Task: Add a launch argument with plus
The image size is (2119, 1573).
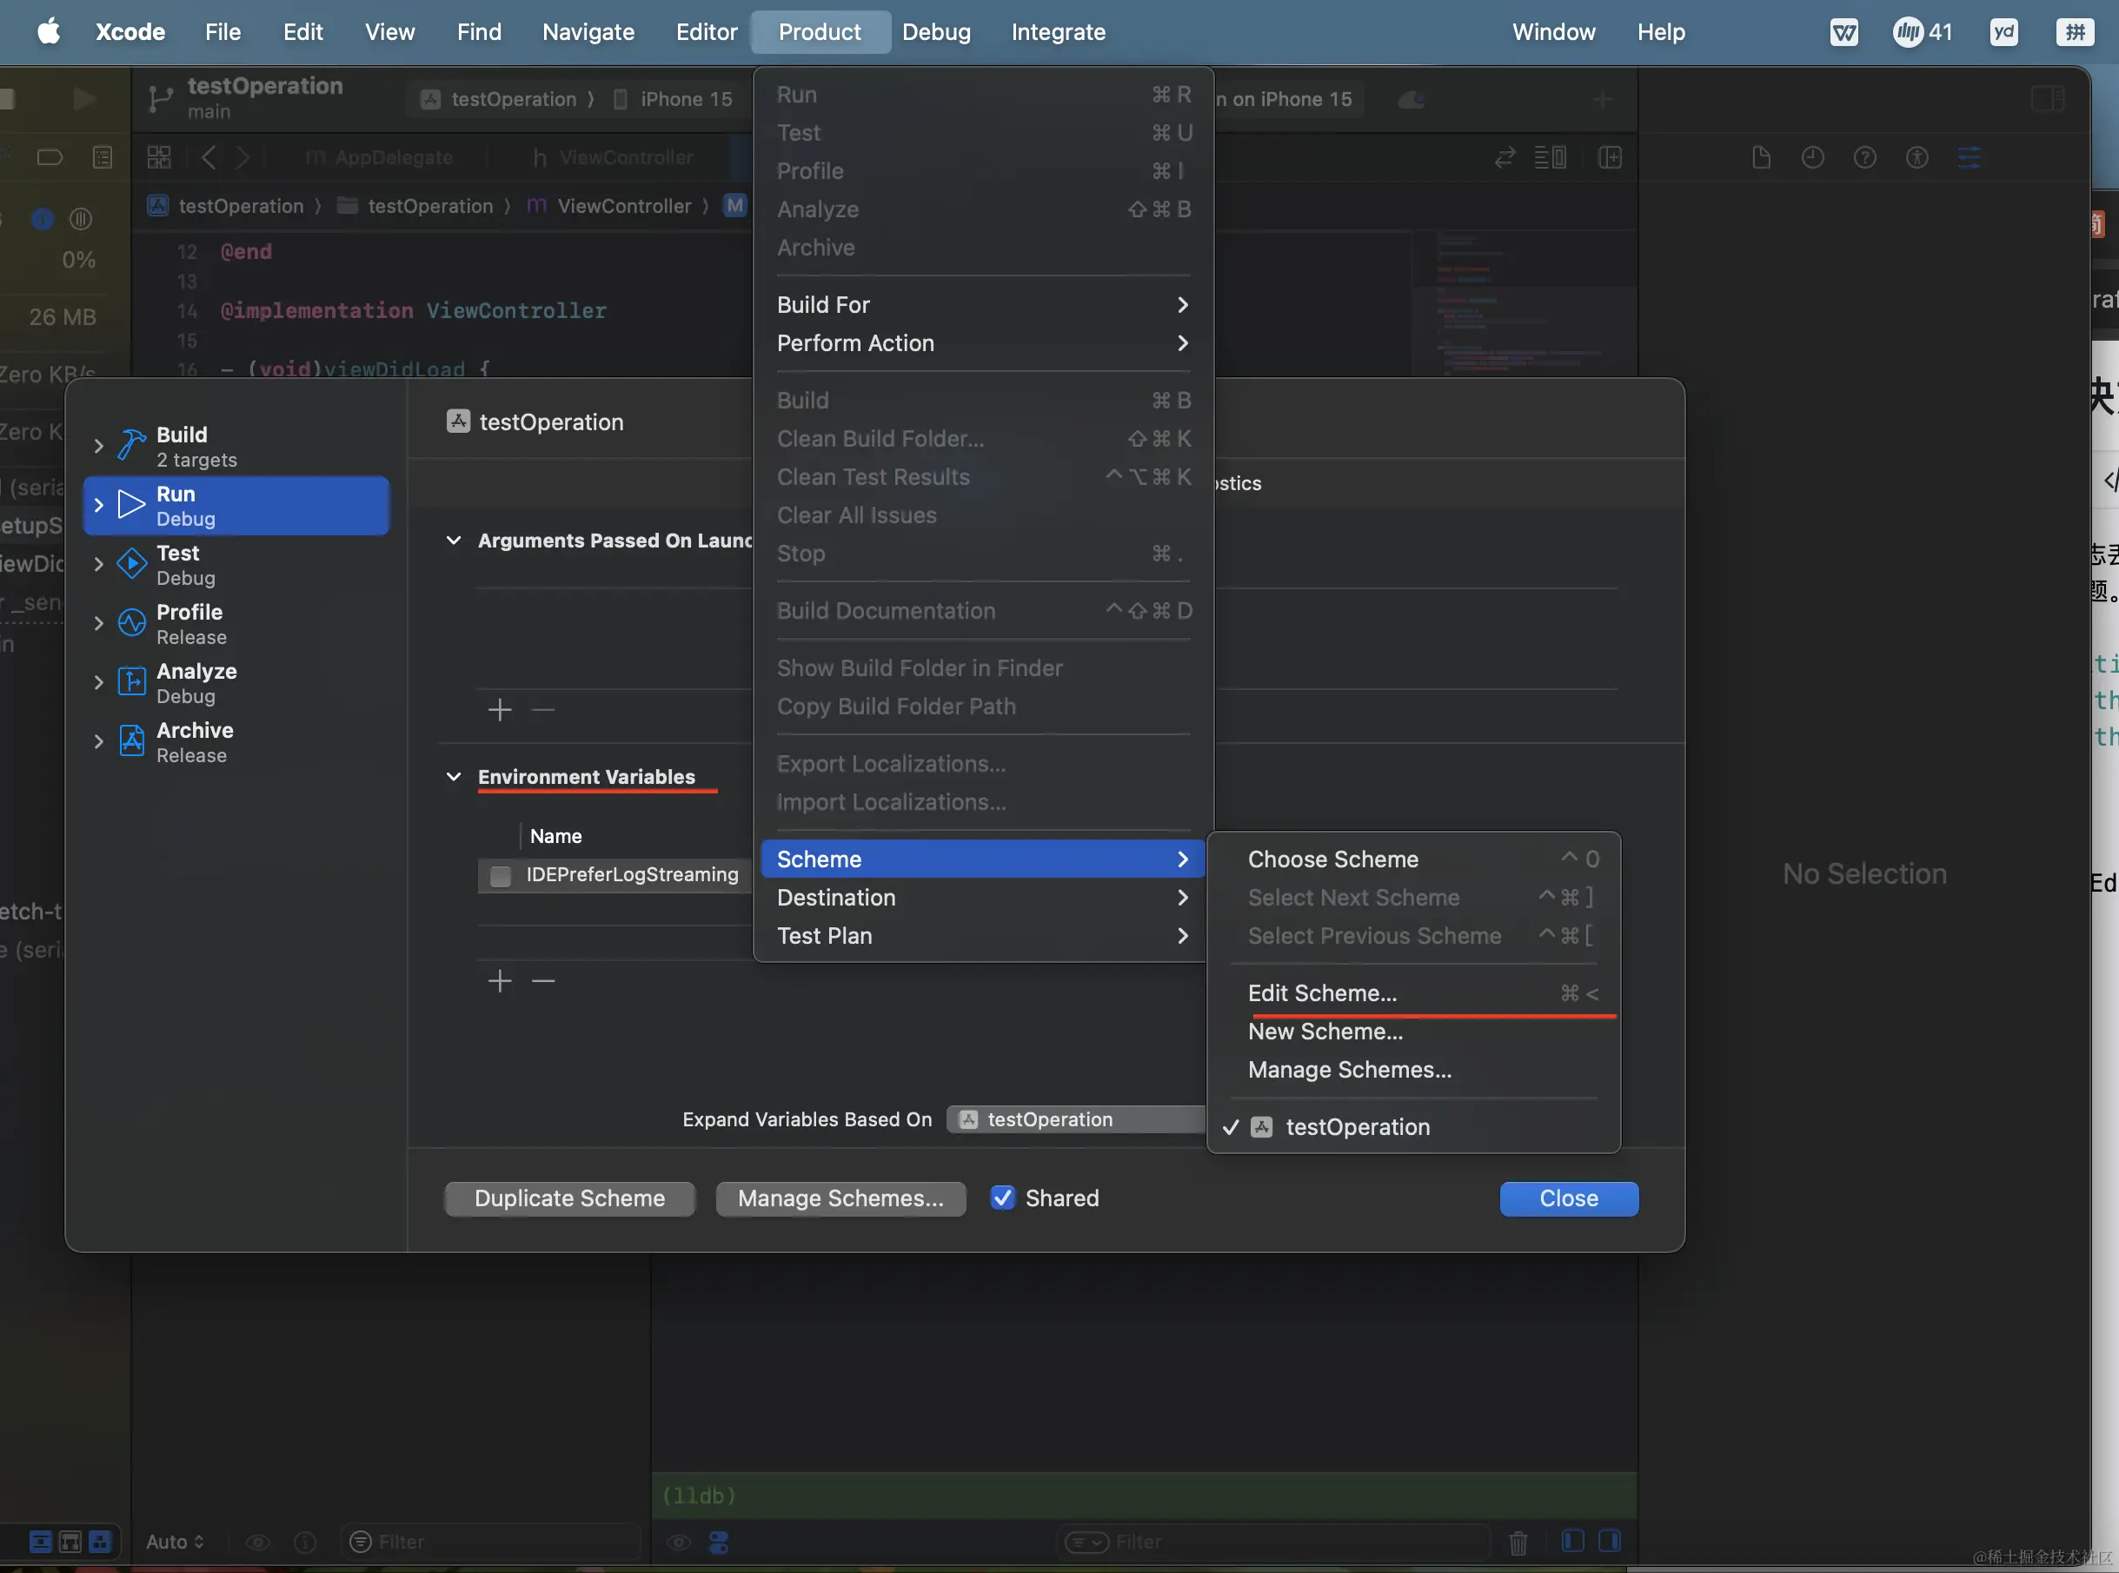Action: (500, 709)
